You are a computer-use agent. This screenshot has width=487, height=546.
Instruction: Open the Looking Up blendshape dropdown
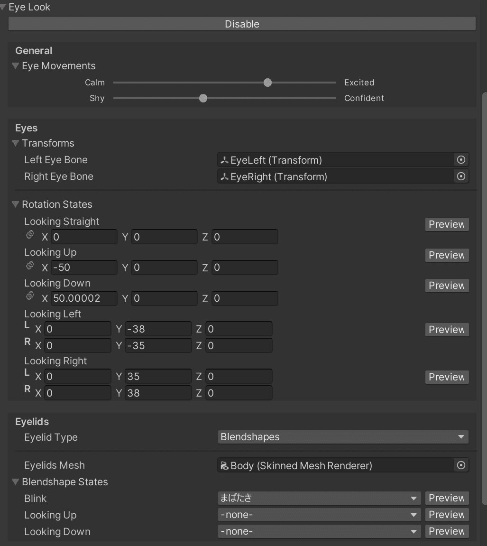(319, 515)
